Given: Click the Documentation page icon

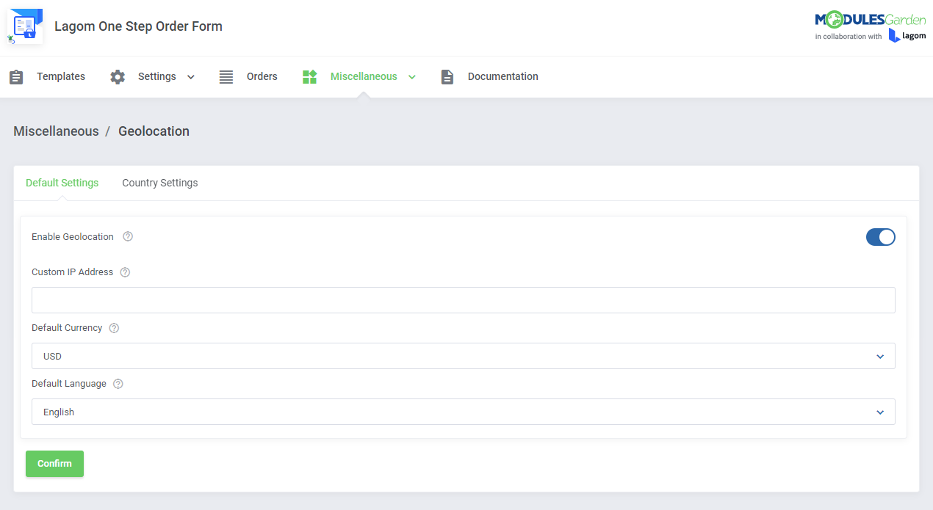Looking at the screenshot, I should point(447,76).
